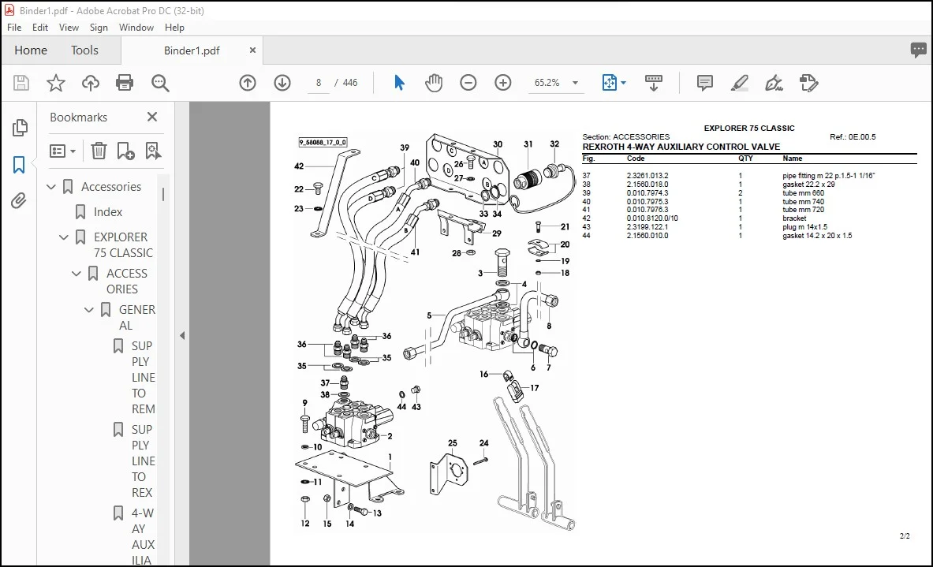933x567 pixels.
Task: Open the Sign document pen tool
Action: (774, 83)
